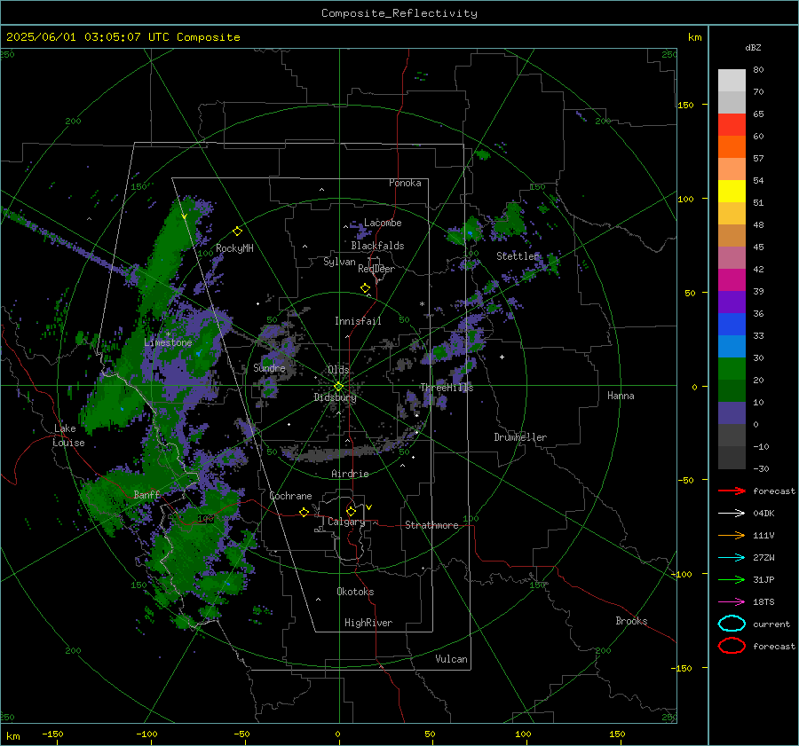Select the Hanna city label
799x746 pixels.
coord(621,396)
